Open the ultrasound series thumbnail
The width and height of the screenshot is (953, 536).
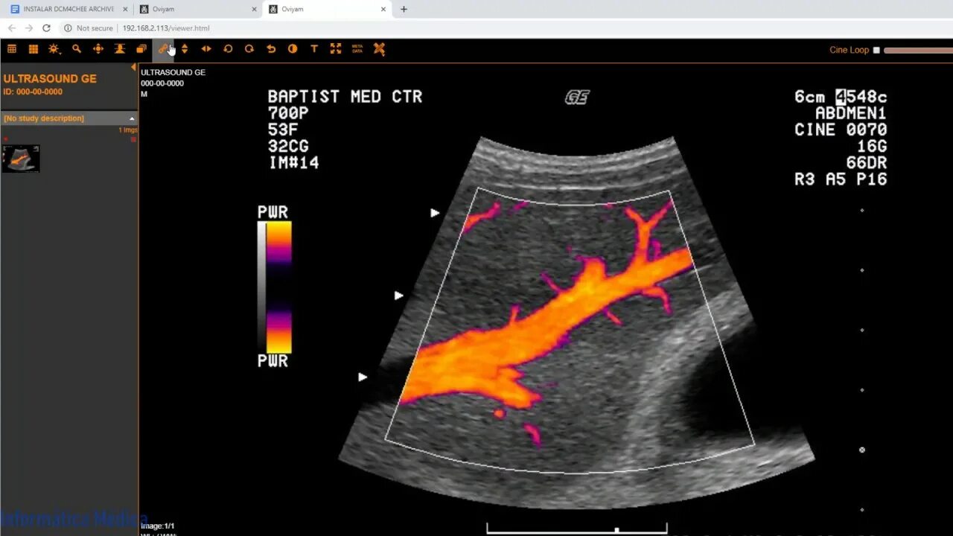(21, 159)
